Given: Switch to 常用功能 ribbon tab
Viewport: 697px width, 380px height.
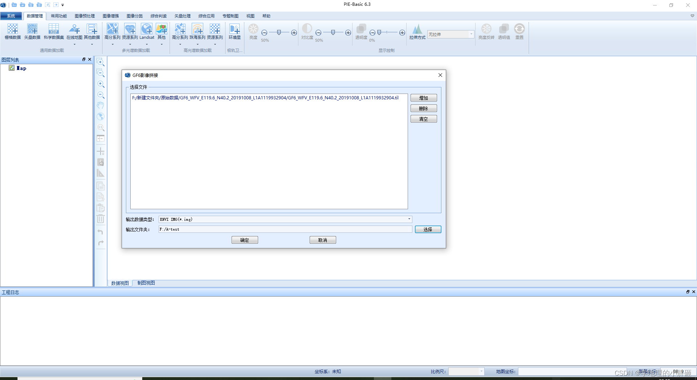Looking at the screenshot, I should coord(59,16).
